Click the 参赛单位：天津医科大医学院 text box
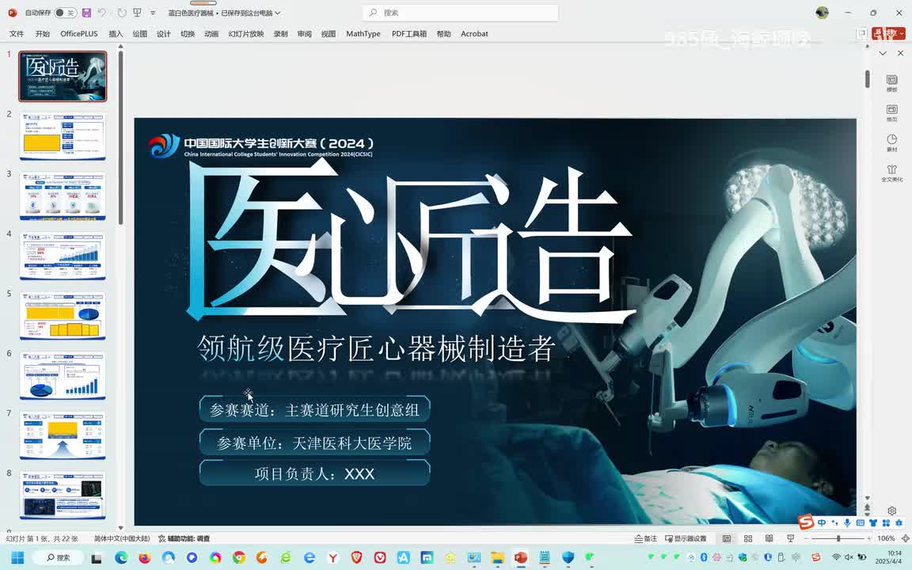This screenshot has height=570, width=912. click(x=314, y=443)
